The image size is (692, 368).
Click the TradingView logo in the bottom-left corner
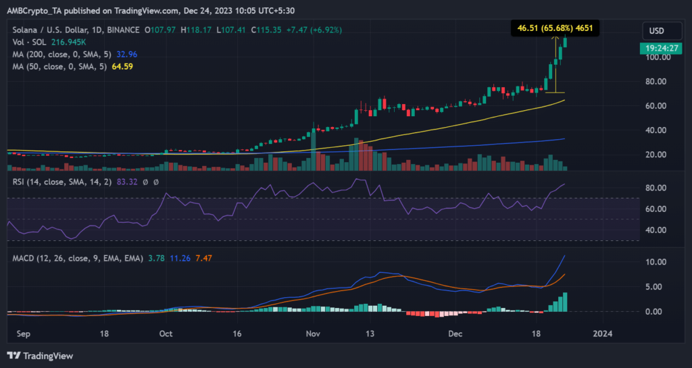[40, 355]
